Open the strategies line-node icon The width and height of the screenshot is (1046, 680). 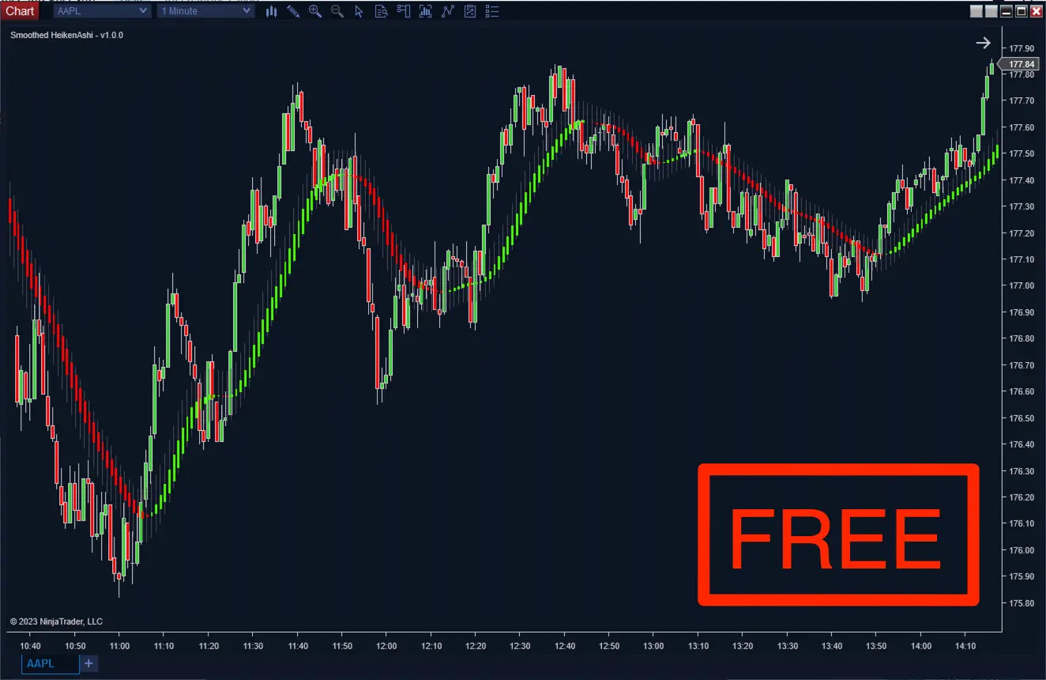(448, 11)
